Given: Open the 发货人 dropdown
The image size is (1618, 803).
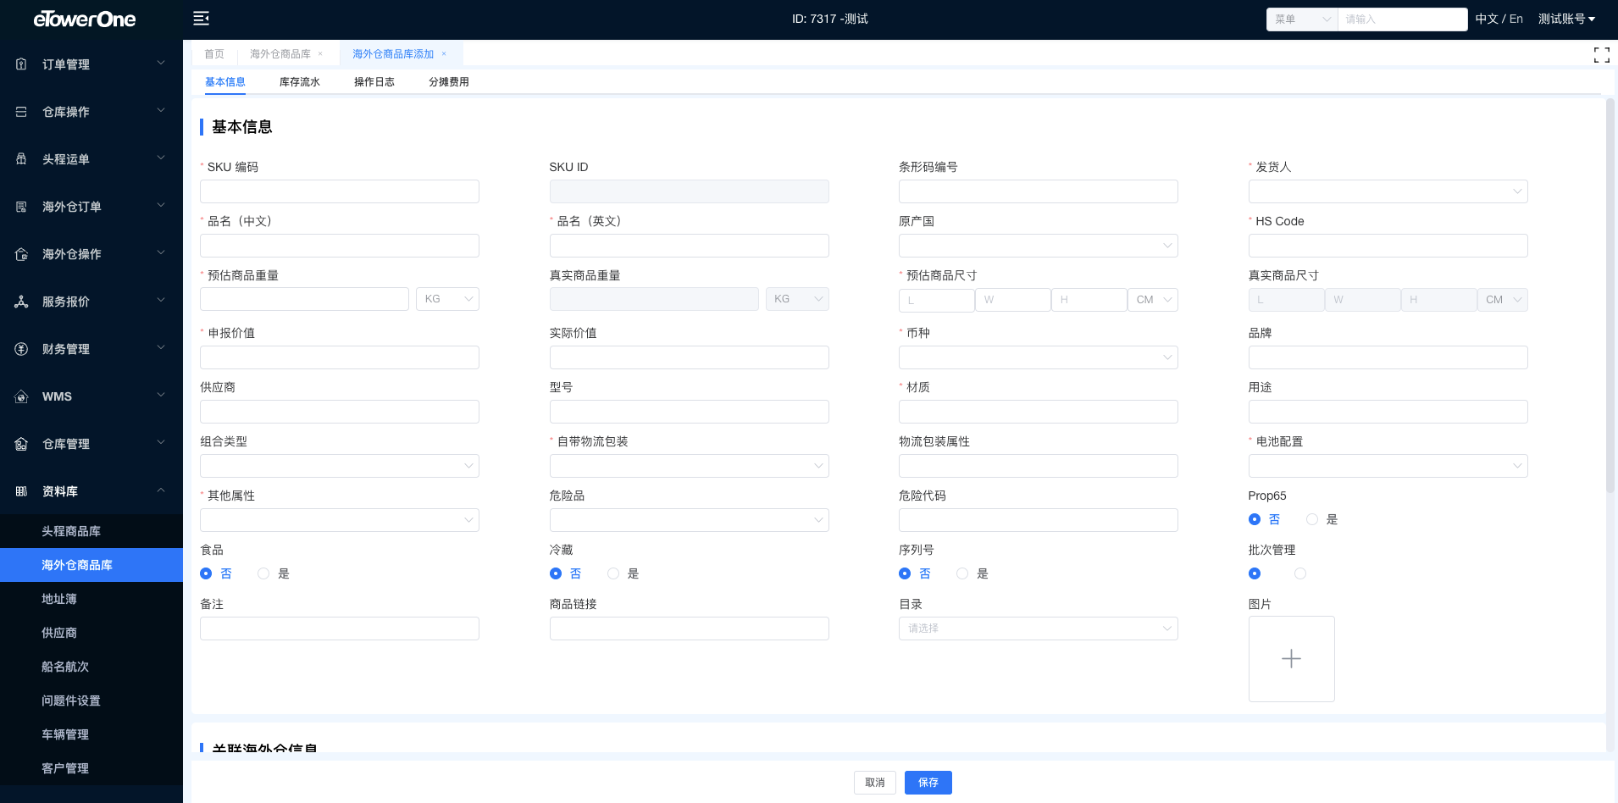Looking at the screenshot, I should click(x=1388, y=191).
